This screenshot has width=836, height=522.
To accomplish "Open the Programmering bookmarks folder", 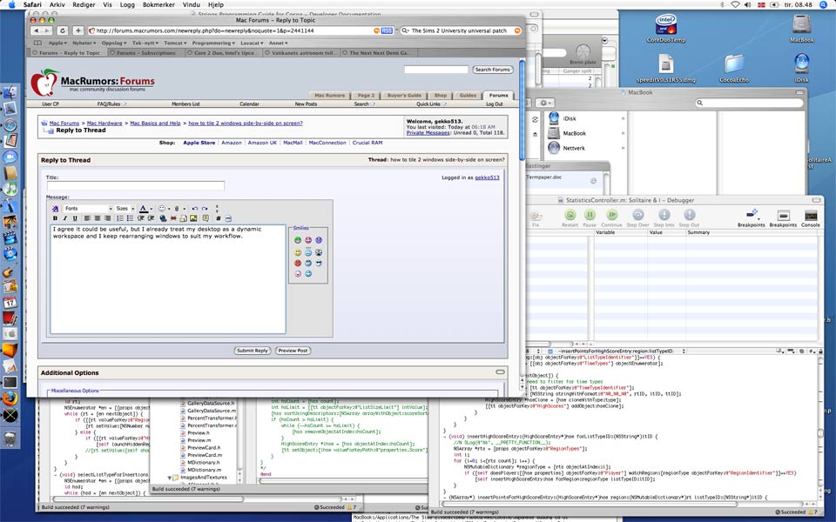I will pos(213,43).
